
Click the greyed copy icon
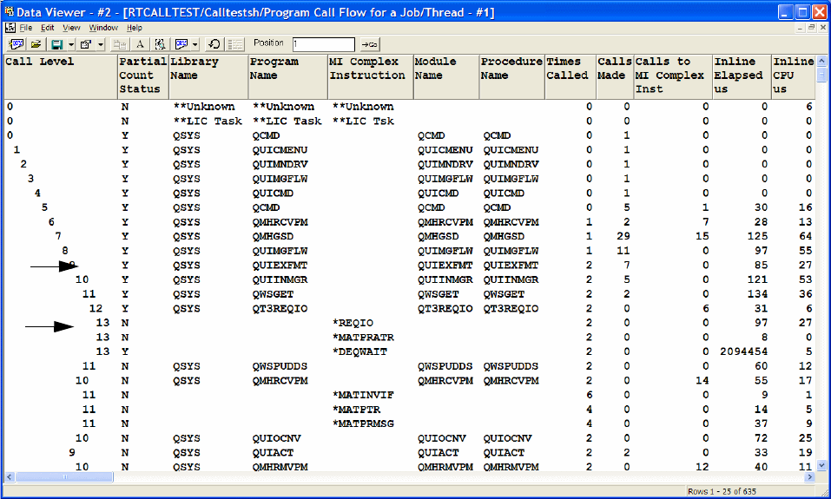[120, 44]
